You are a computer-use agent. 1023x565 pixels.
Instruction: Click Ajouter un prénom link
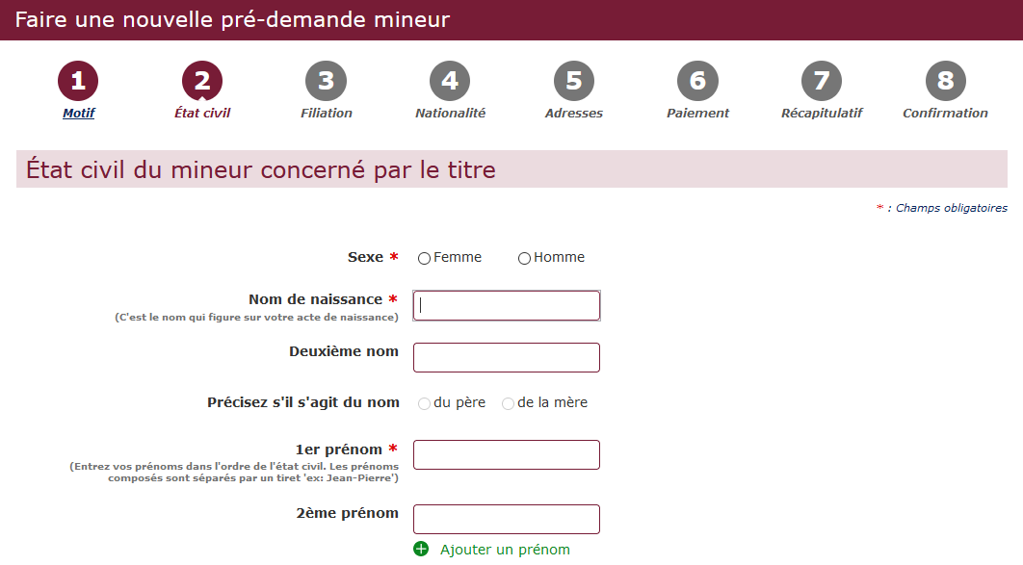click(x=505, y=550)
